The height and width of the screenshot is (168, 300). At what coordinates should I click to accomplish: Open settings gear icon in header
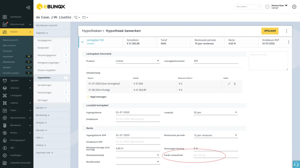point(294,7)
